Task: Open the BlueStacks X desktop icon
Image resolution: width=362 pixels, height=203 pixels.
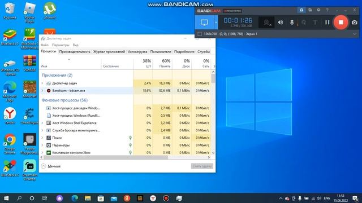Action: coord(10,169)
